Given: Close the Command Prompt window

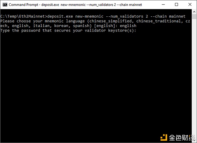Looking at the screenshot, I should pyautogui.click(x=190, y=5).
